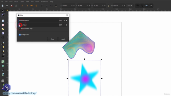Open the Object menu
171x96 pixels.
[22, 2]
